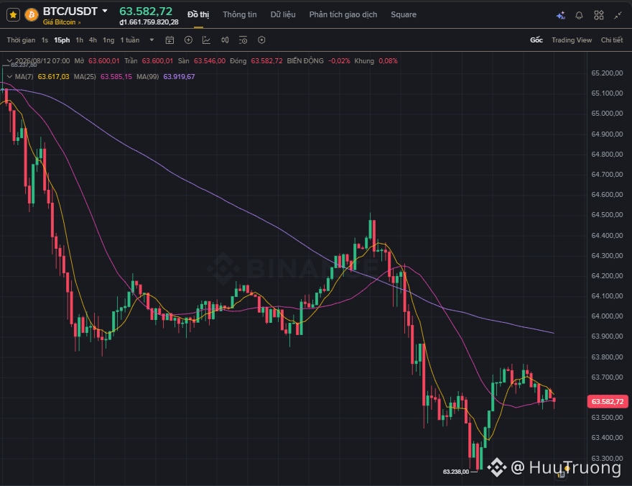Click the đ1.661.759.820,28 converted price
The width and height of the screenshot is (632, 486).
[149, 22]
